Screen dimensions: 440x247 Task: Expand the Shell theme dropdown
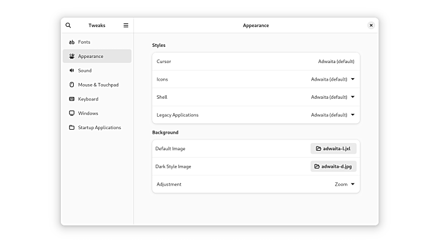tap(333, 97)
